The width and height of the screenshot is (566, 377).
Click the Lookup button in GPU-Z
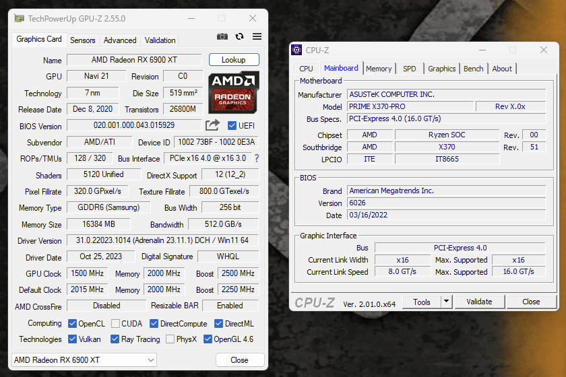[234, 60]
